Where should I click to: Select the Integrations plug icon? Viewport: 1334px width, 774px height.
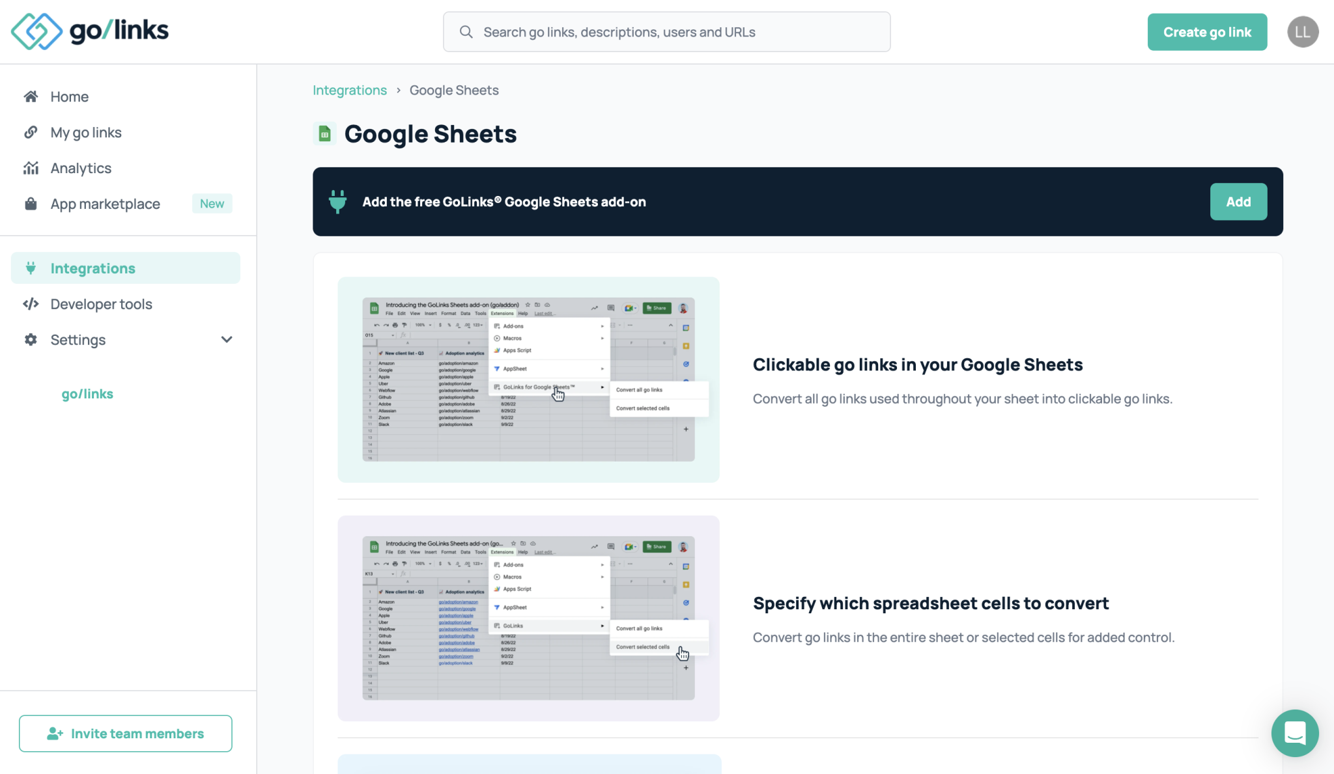click(x=31, y=268)
